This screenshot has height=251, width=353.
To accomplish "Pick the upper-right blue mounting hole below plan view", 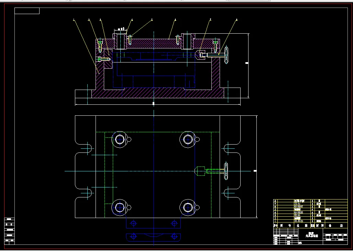I will click(x=174, y=223).
